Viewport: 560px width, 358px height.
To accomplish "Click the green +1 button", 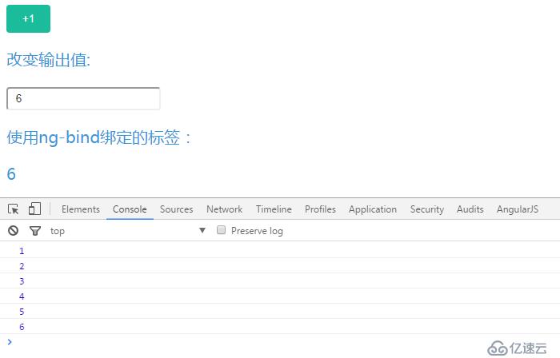I will click(x=29, y=19).
